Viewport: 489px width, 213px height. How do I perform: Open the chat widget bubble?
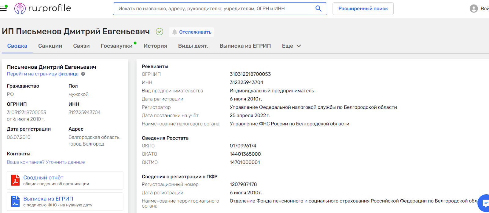(x=484, y=203)
